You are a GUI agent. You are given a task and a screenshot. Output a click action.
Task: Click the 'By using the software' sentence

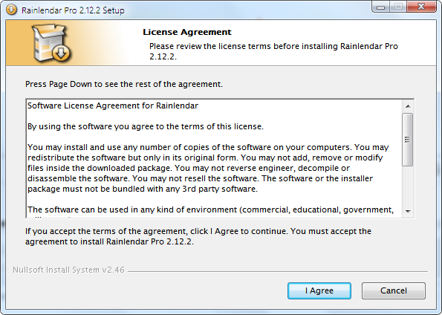tap(146, 126)
